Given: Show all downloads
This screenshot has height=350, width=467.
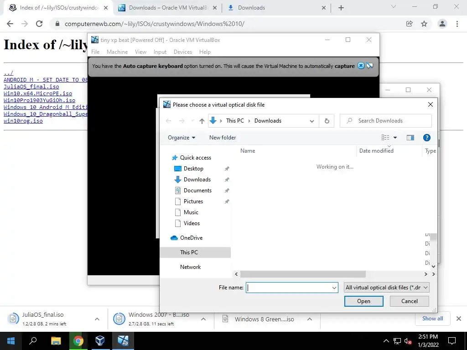Looking at the screenshot, I should [432, 319].
